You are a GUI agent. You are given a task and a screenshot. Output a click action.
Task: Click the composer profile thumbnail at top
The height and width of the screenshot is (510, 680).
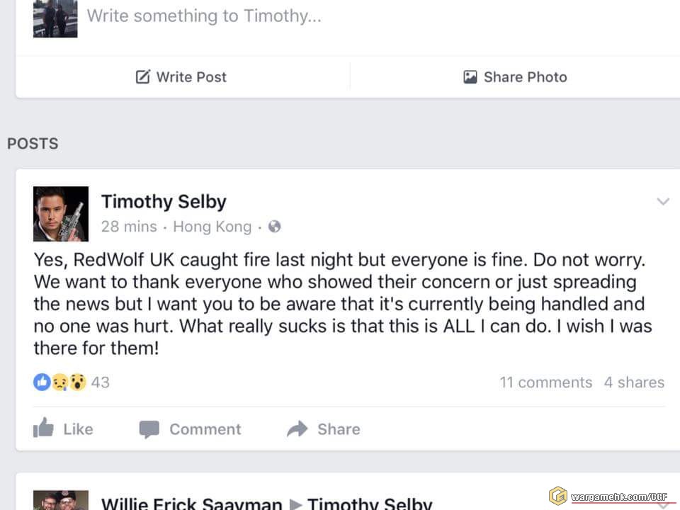tap(55, 19)
